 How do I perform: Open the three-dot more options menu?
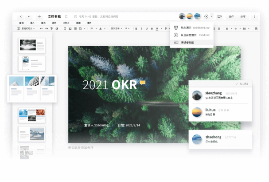coord(254,16)
